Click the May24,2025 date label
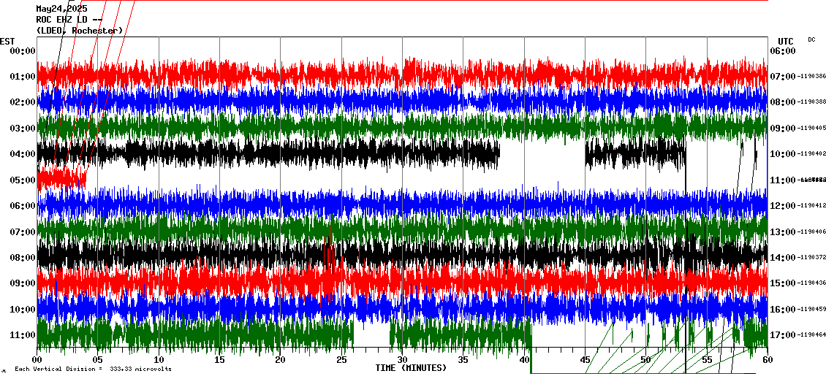826x379 pixels. point(61,9)
